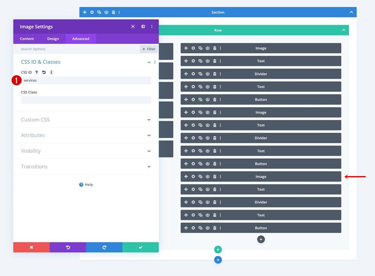The height and width of the screenshot is (276, 375).
Task: Save changes with green checkmark button
Action: point(141,248)
